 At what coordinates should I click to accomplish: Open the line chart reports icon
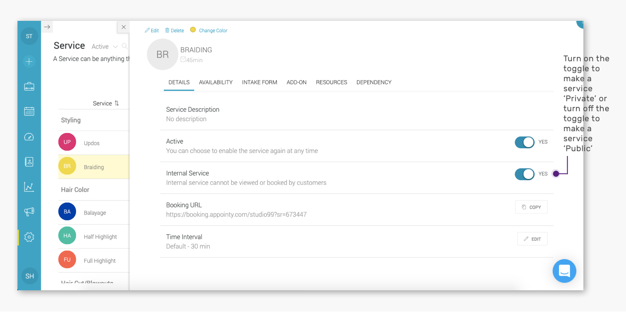point(29,187)
